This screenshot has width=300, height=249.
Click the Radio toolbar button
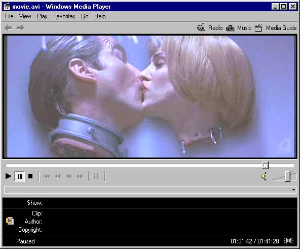(210, 28)
